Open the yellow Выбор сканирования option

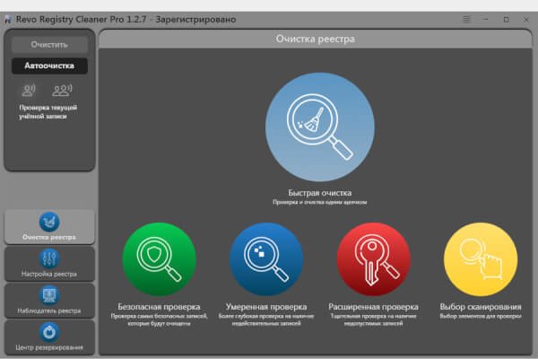pos(481,259)
